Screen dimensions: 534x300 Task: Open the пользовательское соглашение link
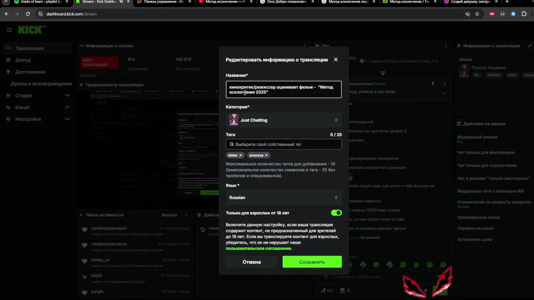[258, 248]
